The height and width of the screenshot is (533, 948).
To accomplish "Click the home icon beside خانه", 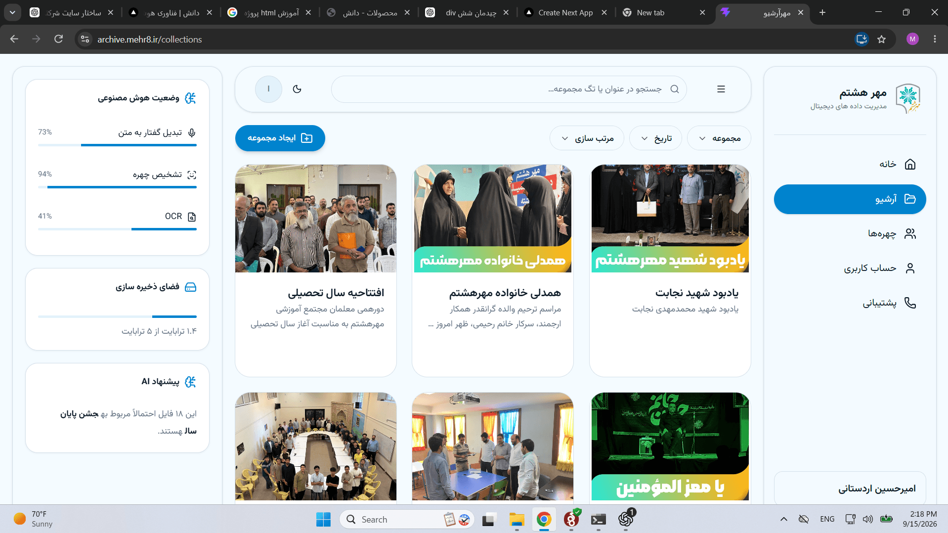I will pos(910,164).
